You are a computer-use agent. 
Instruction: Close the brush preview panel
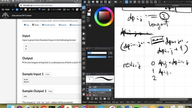pos(87,74)
